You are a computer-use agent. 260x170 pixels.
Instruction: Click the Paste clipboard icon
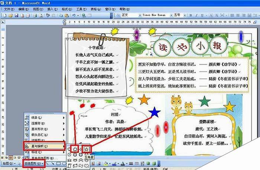(66, 16)
